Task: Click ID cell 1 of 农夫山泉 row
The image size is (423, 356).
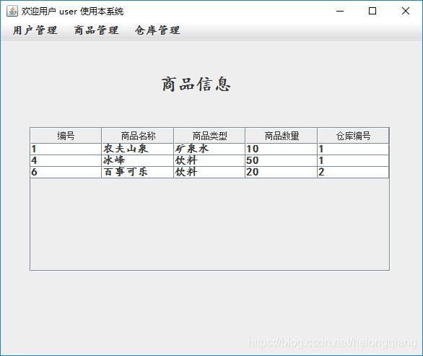Action: (x=66, y=149)
